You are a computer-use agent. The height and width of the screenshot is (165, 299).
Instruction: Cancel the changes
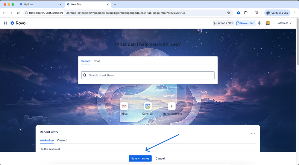click(160, 158)
